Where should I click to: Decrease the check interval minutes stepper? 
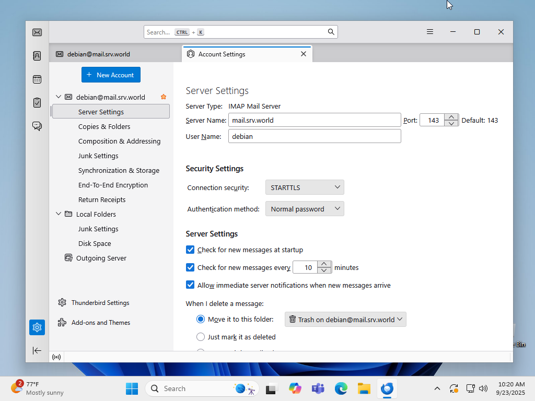324,270
